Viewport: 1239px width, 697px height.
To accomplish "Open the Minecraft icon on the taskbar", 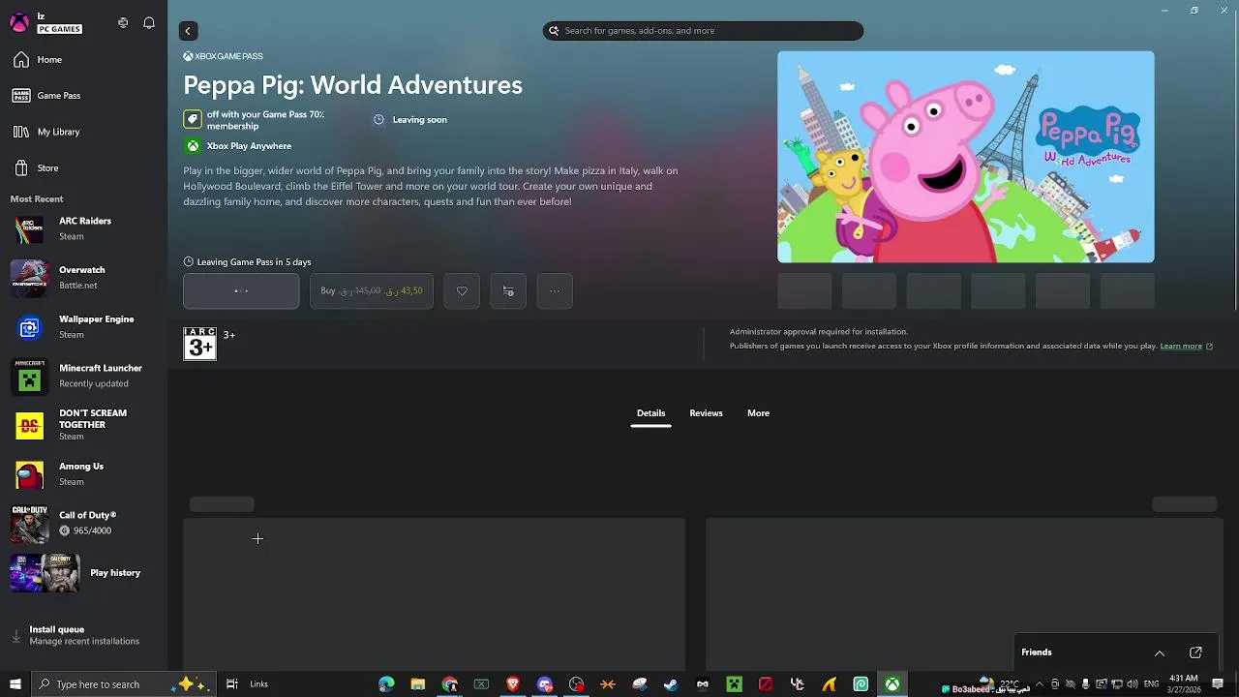I will coord(735,684).
